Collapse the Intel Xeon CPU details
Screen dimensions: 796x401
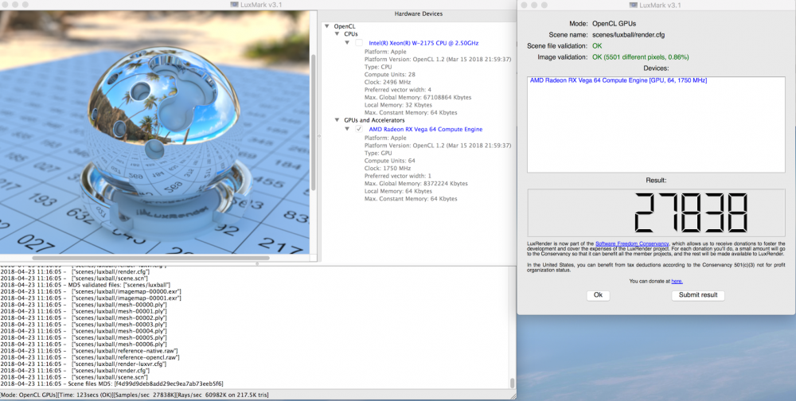(347, 43)
